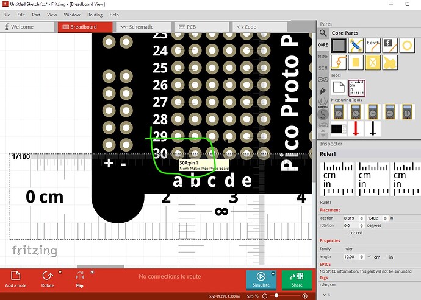Click the length value spinner arrows
The width and height of the screenshot is (421, 300).
362,257
